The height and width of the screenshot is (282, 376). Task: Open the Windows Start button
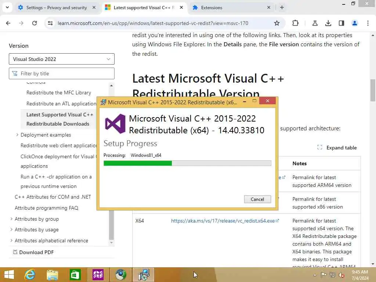(9, 275)
